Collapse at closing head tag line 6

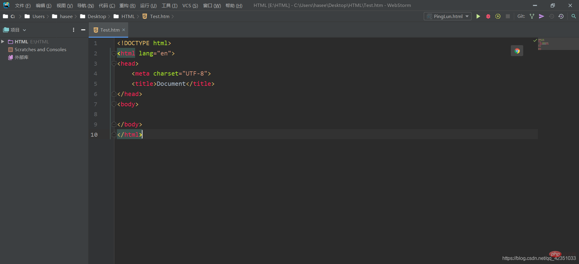(114, 94)
